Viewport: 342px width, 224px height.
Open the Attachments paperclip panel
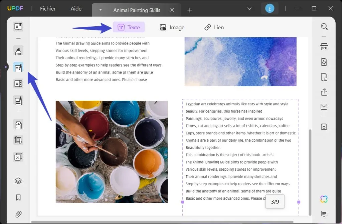tap(18, 214)
